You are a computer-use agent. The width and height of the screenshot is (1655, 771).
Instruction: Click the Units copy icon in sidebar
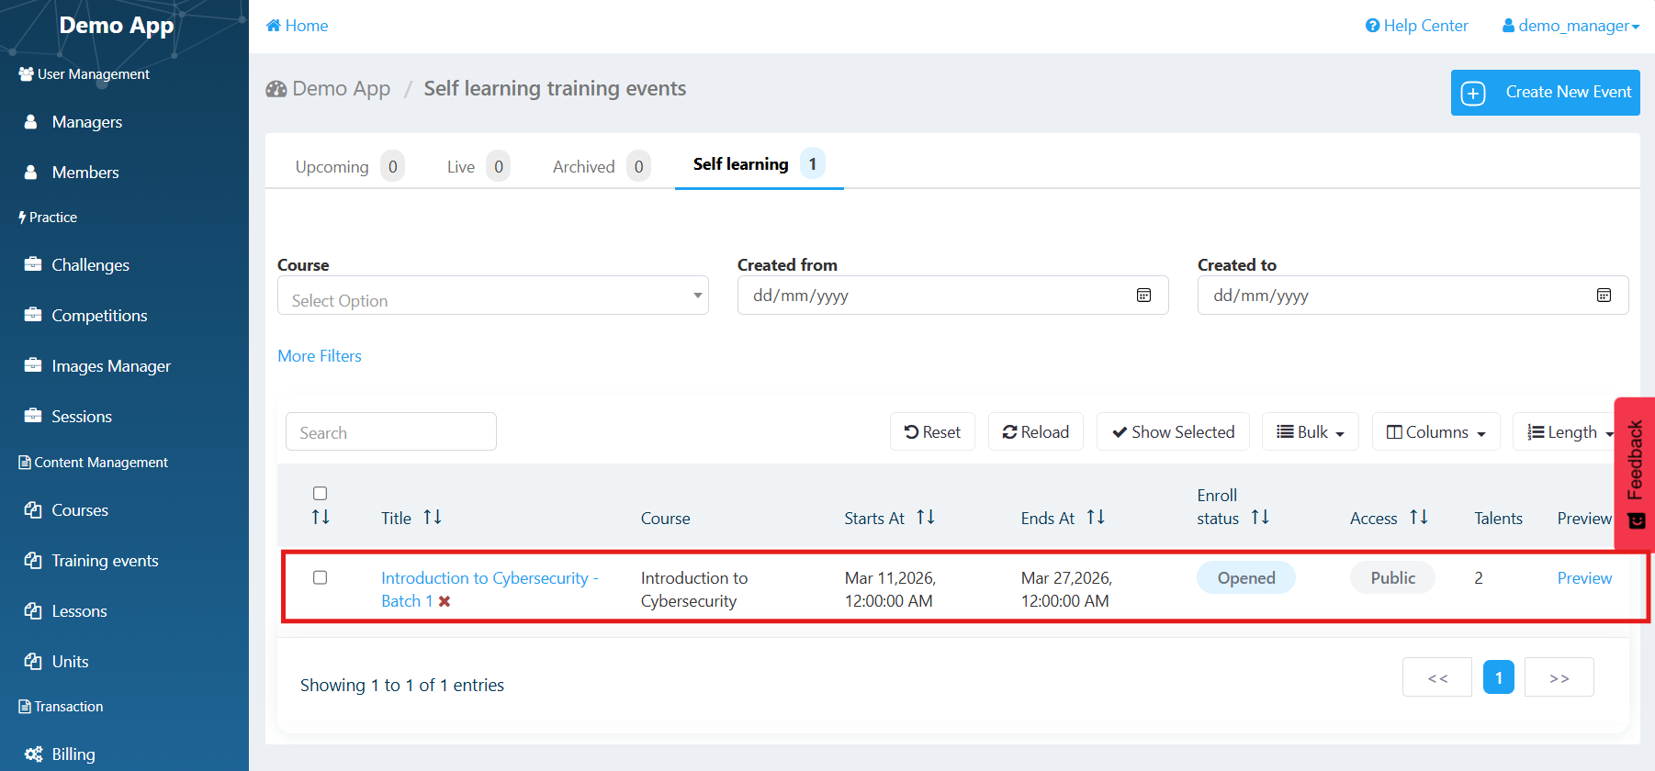pos(33,661)
